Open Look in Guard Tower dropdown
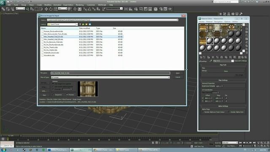 (77, 24)
